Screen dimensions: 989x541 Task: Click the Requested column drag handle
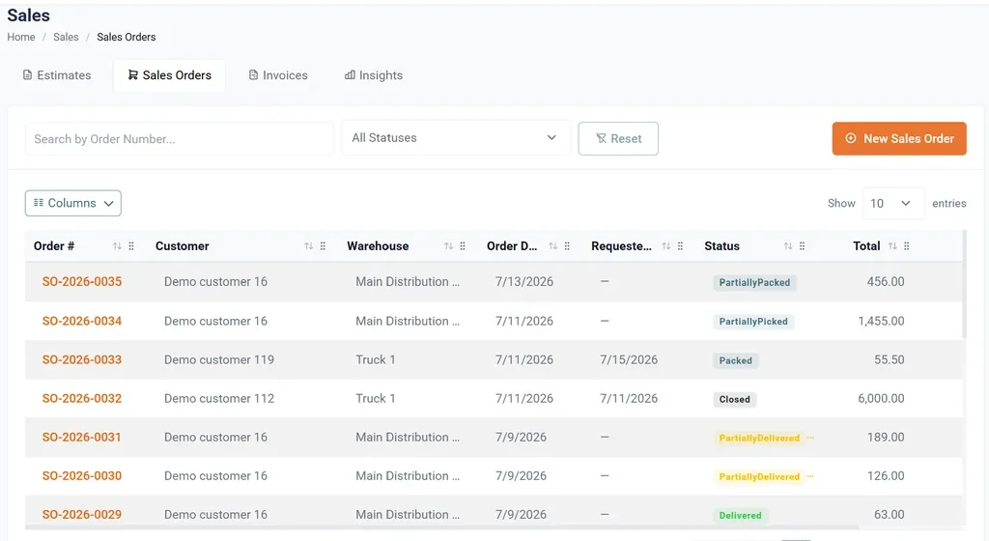tap(681, 246)
